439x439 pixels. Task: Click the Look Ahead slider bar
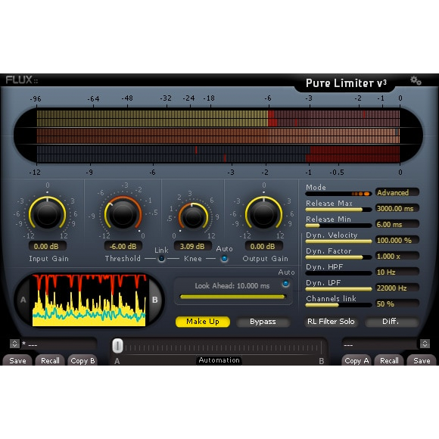pos(233,297)
